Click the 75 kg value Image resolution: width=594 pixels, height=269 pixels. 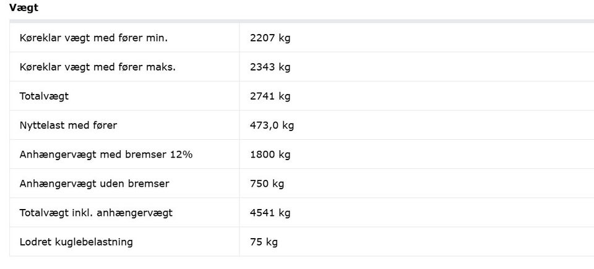[x=264, y=242]
